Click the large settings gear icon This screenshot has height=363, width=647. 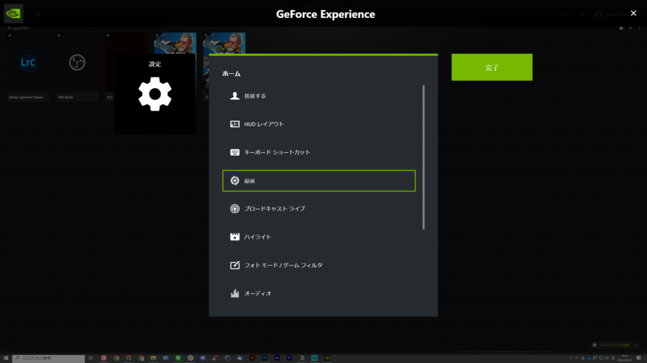pos(155,94)
